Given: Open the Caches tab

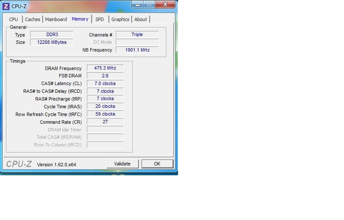Looking at the screenshot, I should [33, 19].
